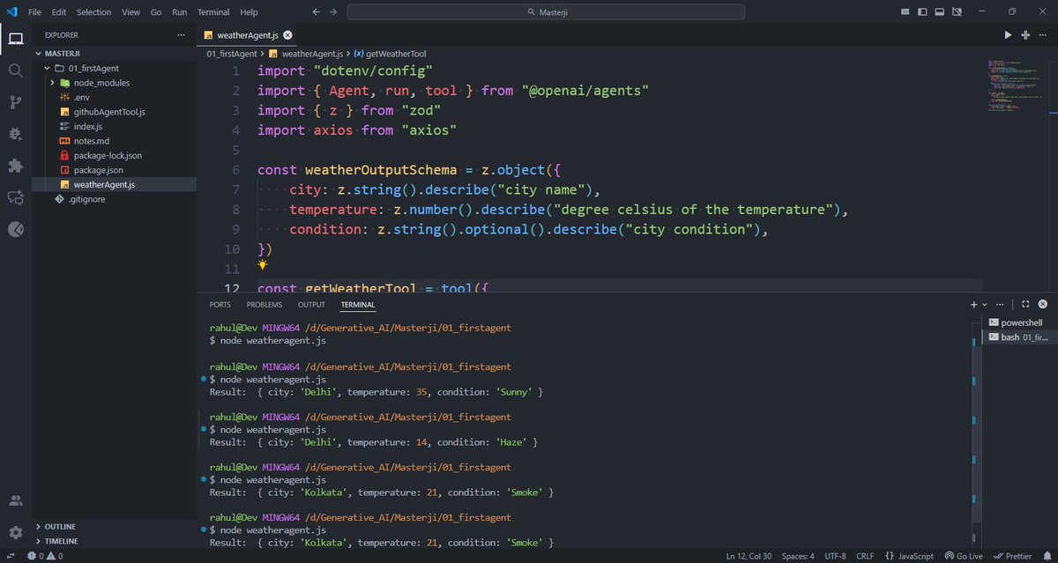This screenshot has width=1058, height=563.
Task: Open the Terminal menu
Action: click(x=214, y=12)
